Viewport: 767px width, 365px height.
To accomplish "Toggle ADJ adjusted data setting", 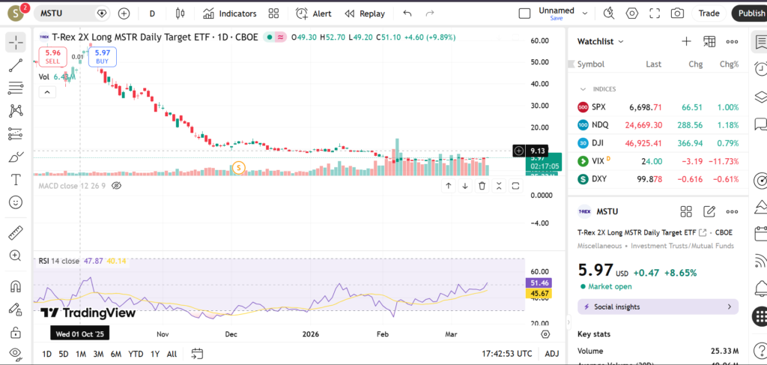I will (x=551, y=354).
